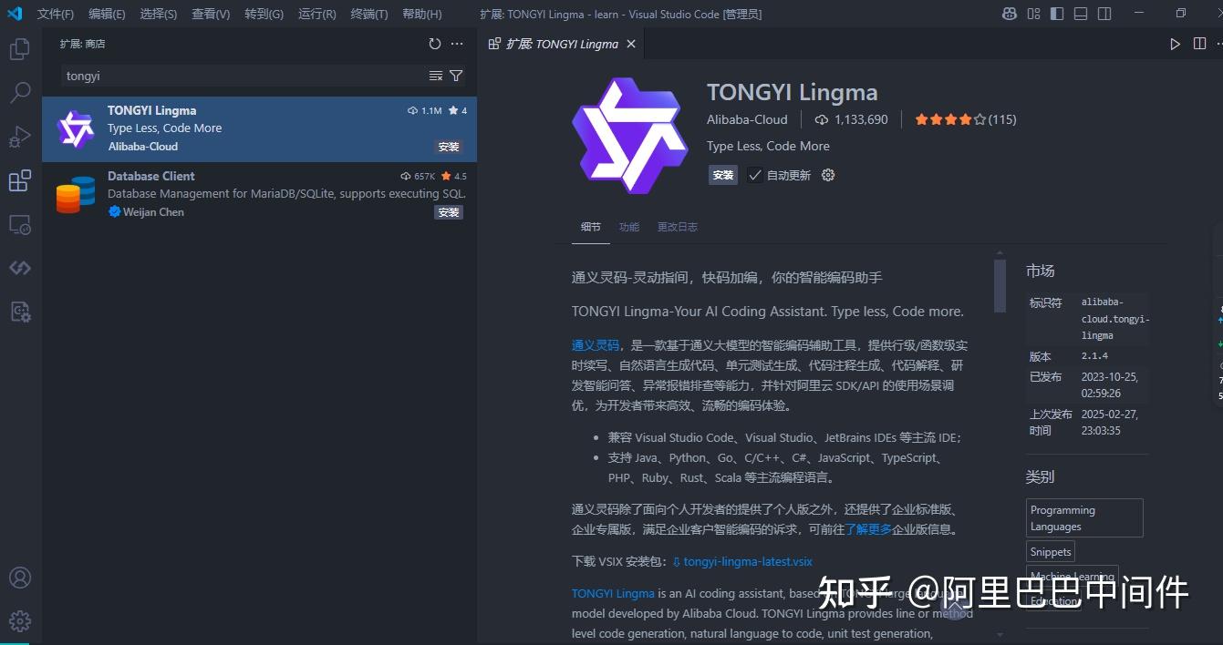Click the readme vertical scrollbar thumb
The height and width of the screenshot is (645, 1223).
(x=1000, y=285)
